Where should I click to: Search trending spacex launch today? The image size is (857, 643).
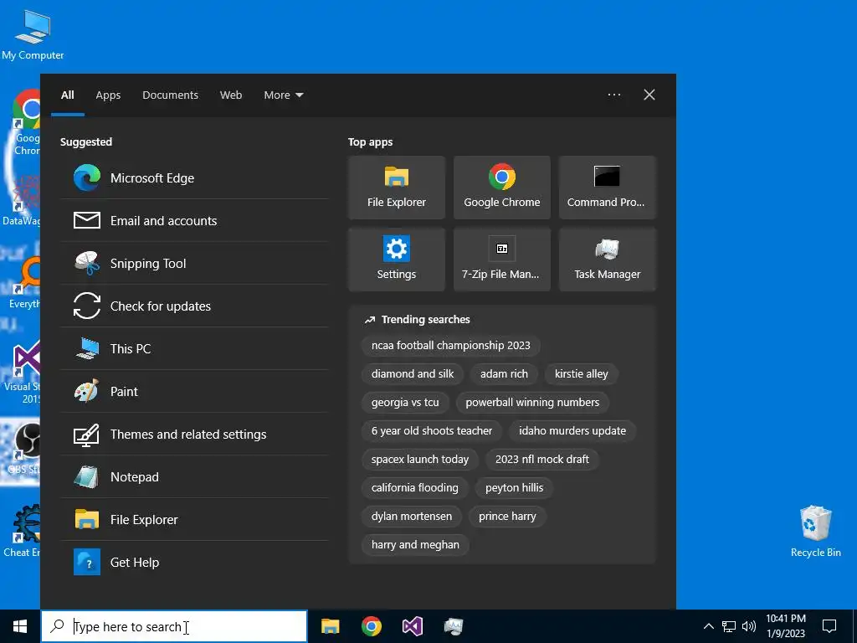pyautogui.click(x=420, y=460)
